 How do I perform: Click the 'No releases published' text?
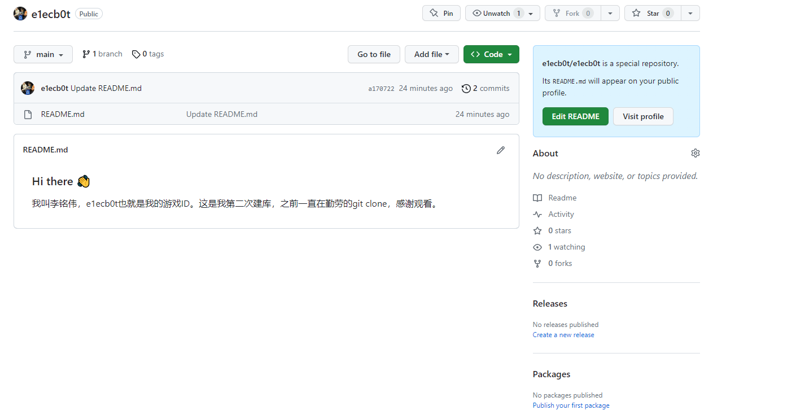point(566,325)
